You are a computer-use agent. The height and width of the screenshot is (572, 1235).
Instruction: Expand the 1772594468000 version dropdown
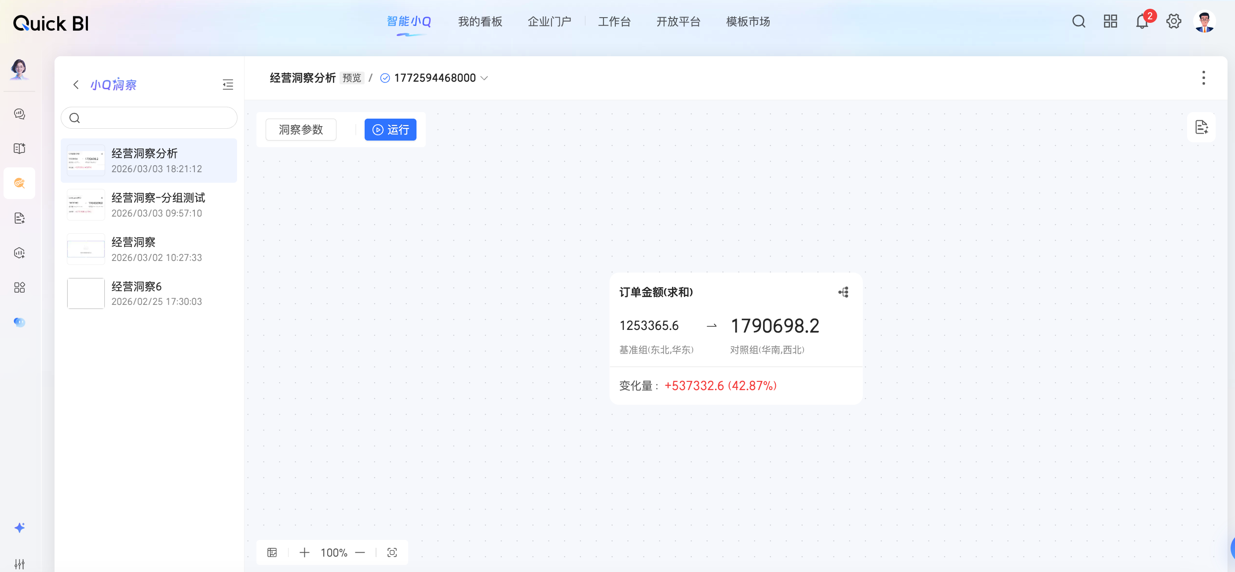484,78
